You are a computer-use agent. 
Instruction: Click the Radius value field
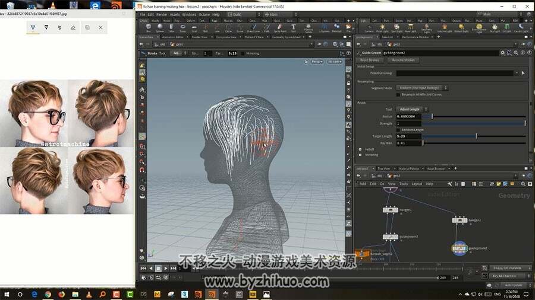(x=409, y=116)
